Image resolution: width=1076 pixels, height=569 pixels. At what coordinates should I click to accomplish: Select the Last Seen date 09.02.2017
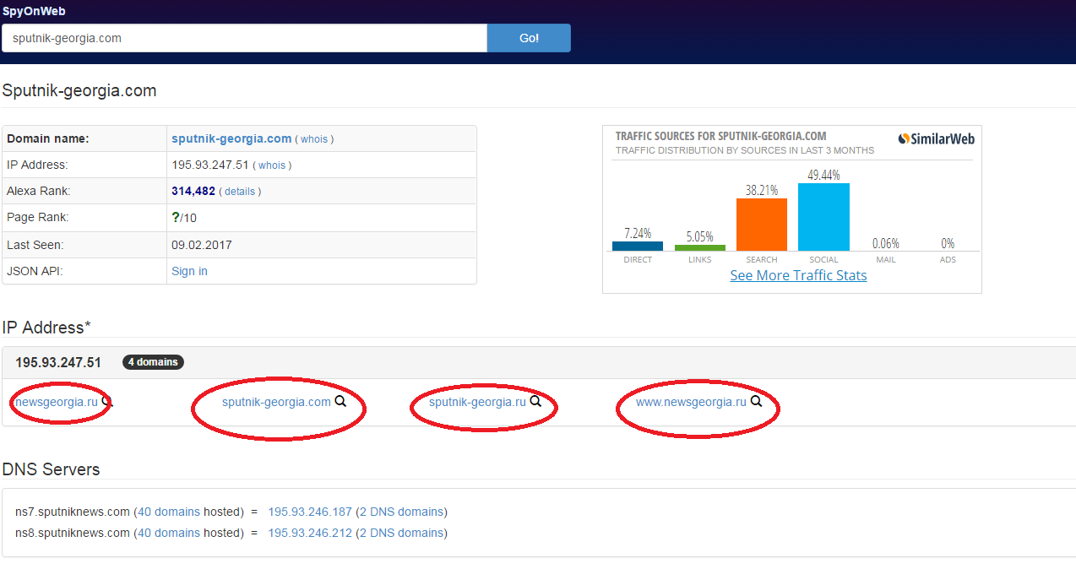(x=202, y=245)
